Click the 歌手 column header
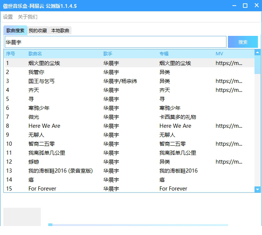262x235 pixels. [108, 54]
